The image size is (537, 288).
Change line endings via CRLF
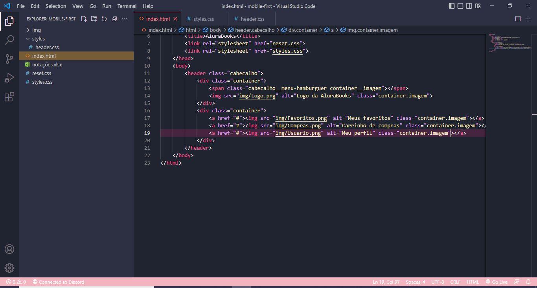(x=455, y=282)
